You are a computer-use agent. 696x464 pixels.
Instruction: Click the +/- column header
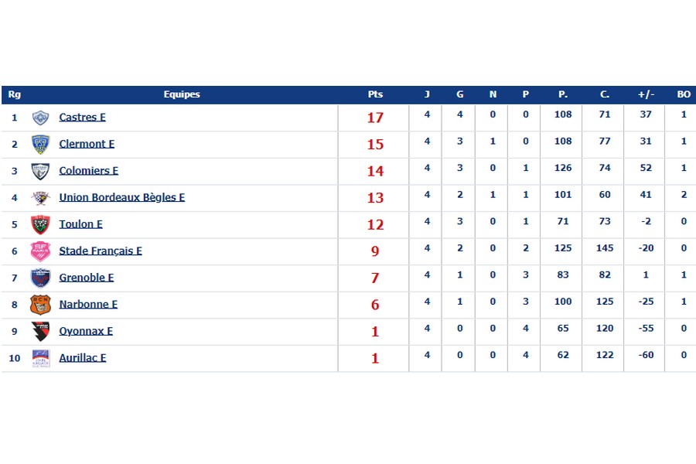click(x=646, y=94)
